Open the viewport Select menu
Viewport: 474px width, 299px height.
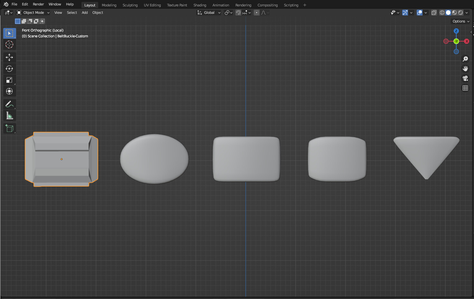(72, 13)
